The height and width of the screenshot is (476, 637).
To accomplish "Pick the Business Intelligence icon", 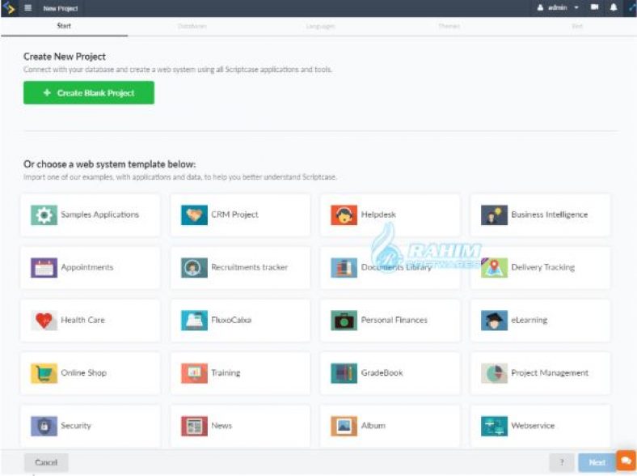I will (494, 215).
